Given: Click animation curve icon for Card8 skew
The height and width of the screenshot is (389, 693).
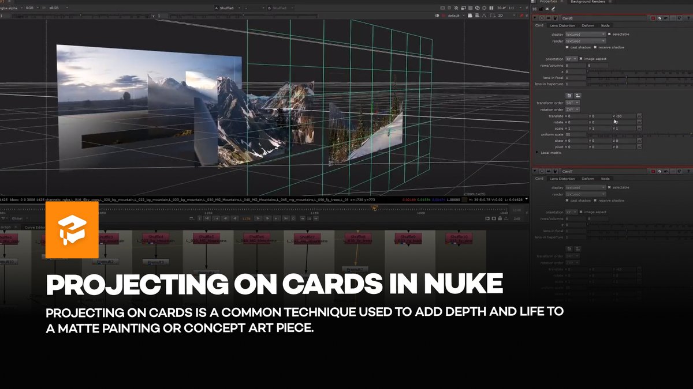Looking at the screenshot, I should [x=639, y=141].
